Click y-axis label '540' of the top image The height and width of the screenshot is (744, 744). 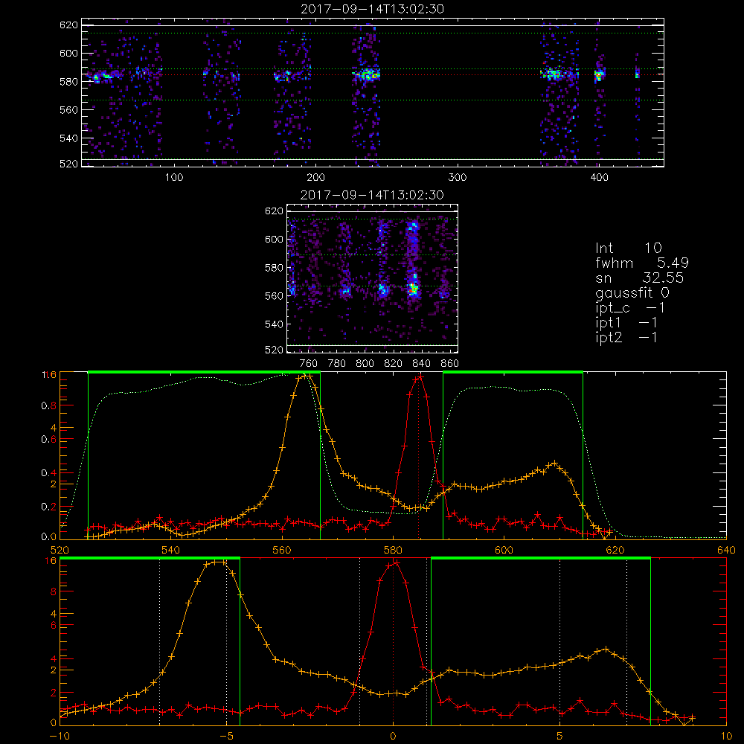tap(68, 138)
